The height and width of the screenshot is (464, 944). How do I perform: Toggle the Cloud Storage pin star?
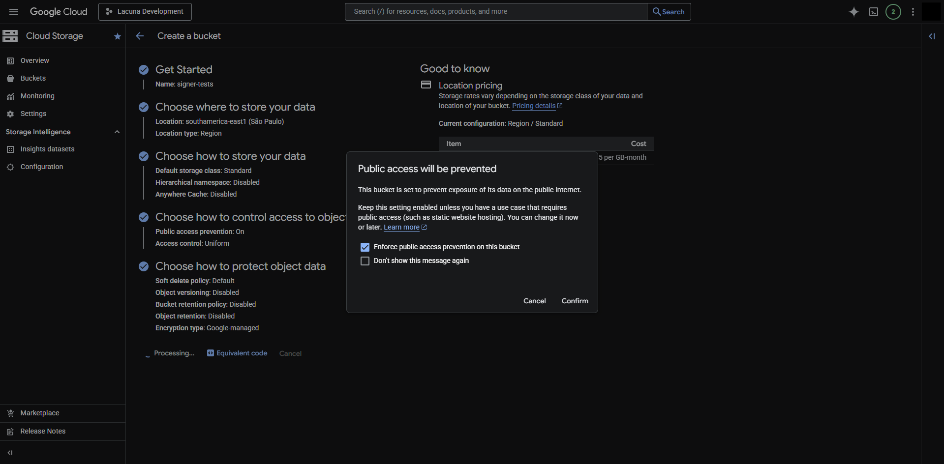click(117, 36)
